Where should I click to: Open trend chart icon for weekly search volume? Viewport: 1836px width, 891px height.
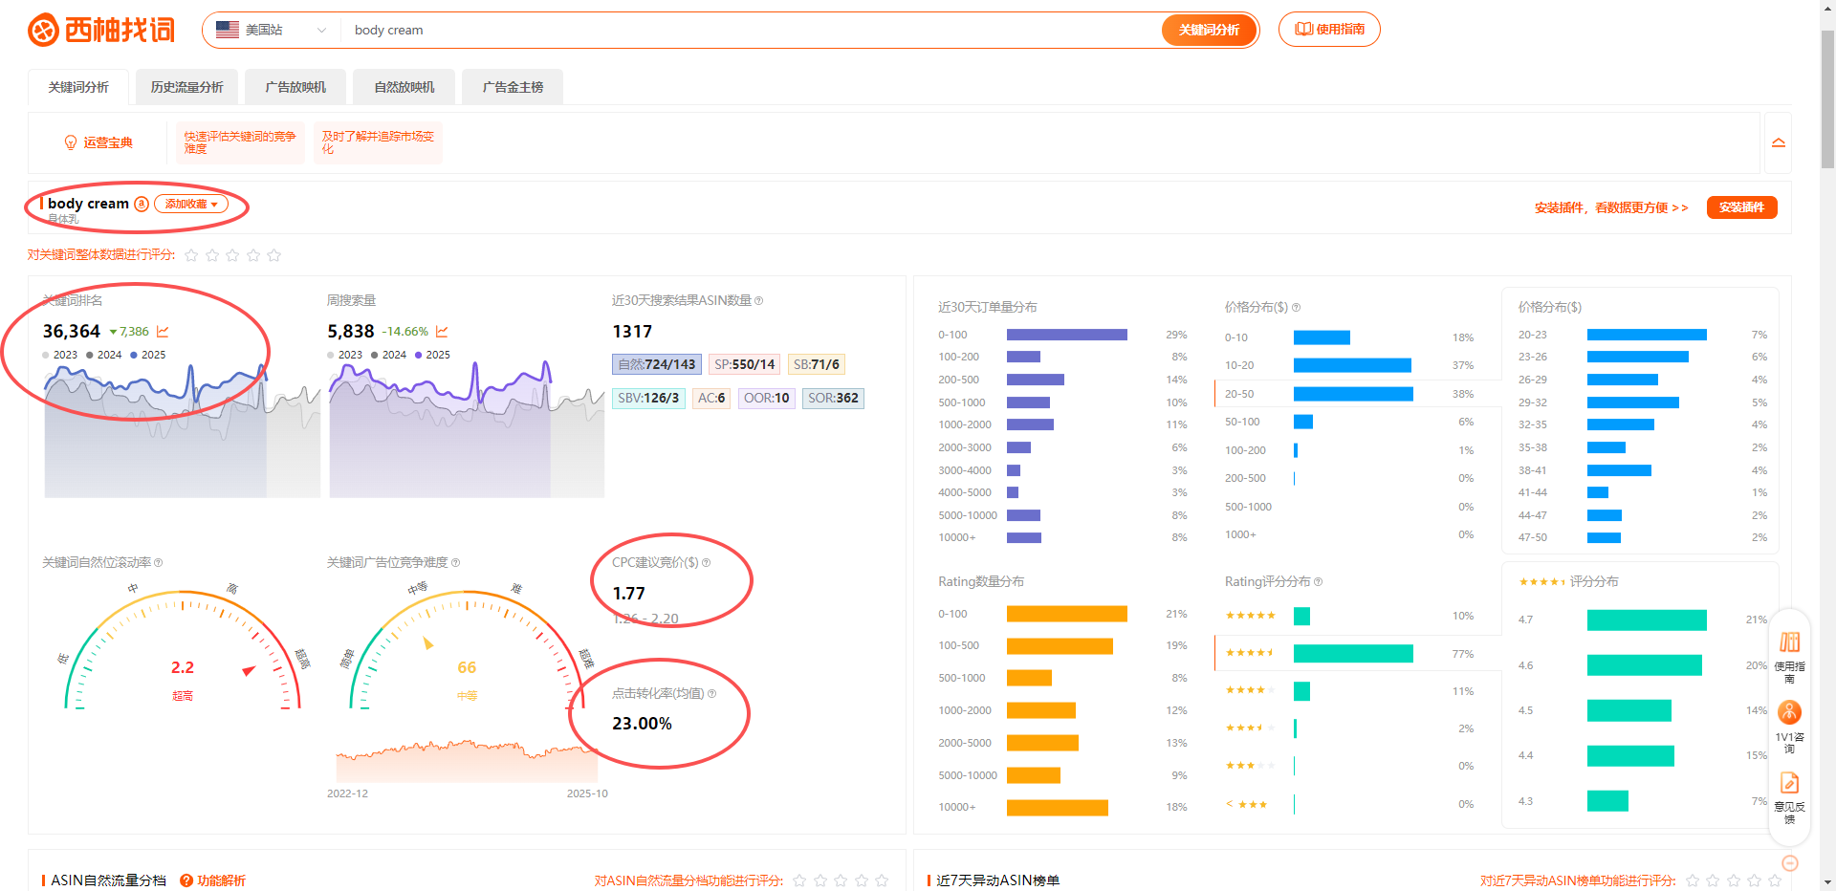click(x=442, y=332)
